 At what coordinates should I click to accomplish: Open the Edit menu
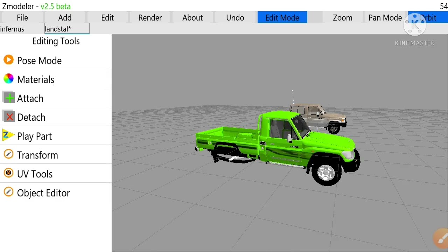pos(107,17)
